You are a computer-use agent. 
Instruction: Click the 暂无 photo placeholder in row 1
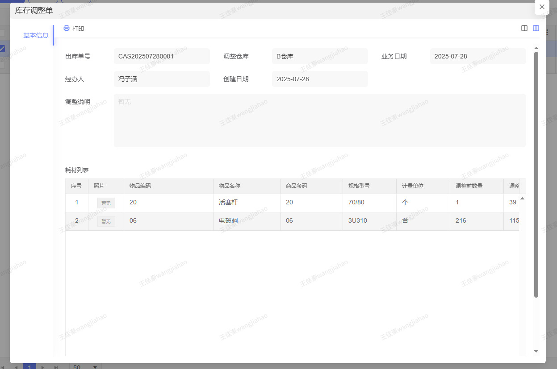106,203
